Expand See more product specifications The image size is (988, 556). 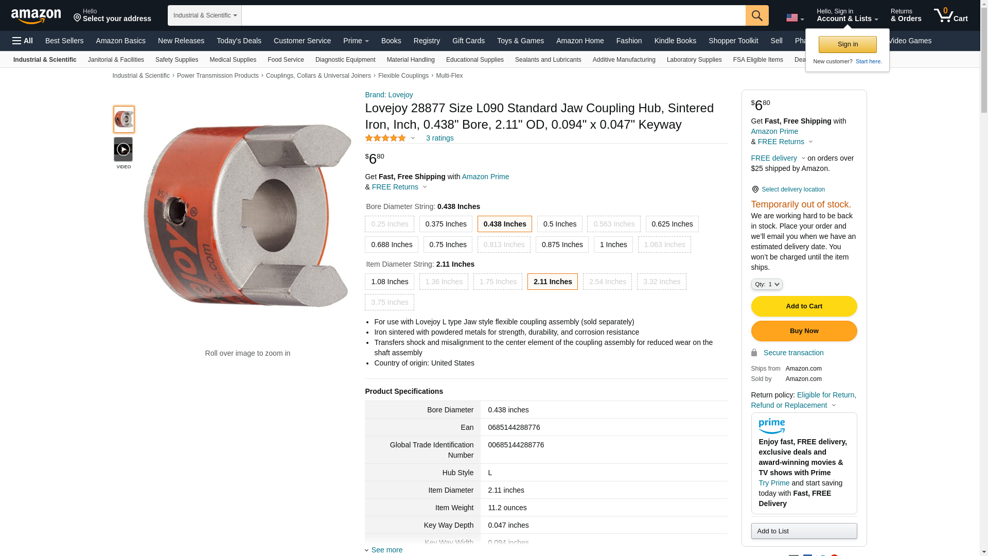386,550
